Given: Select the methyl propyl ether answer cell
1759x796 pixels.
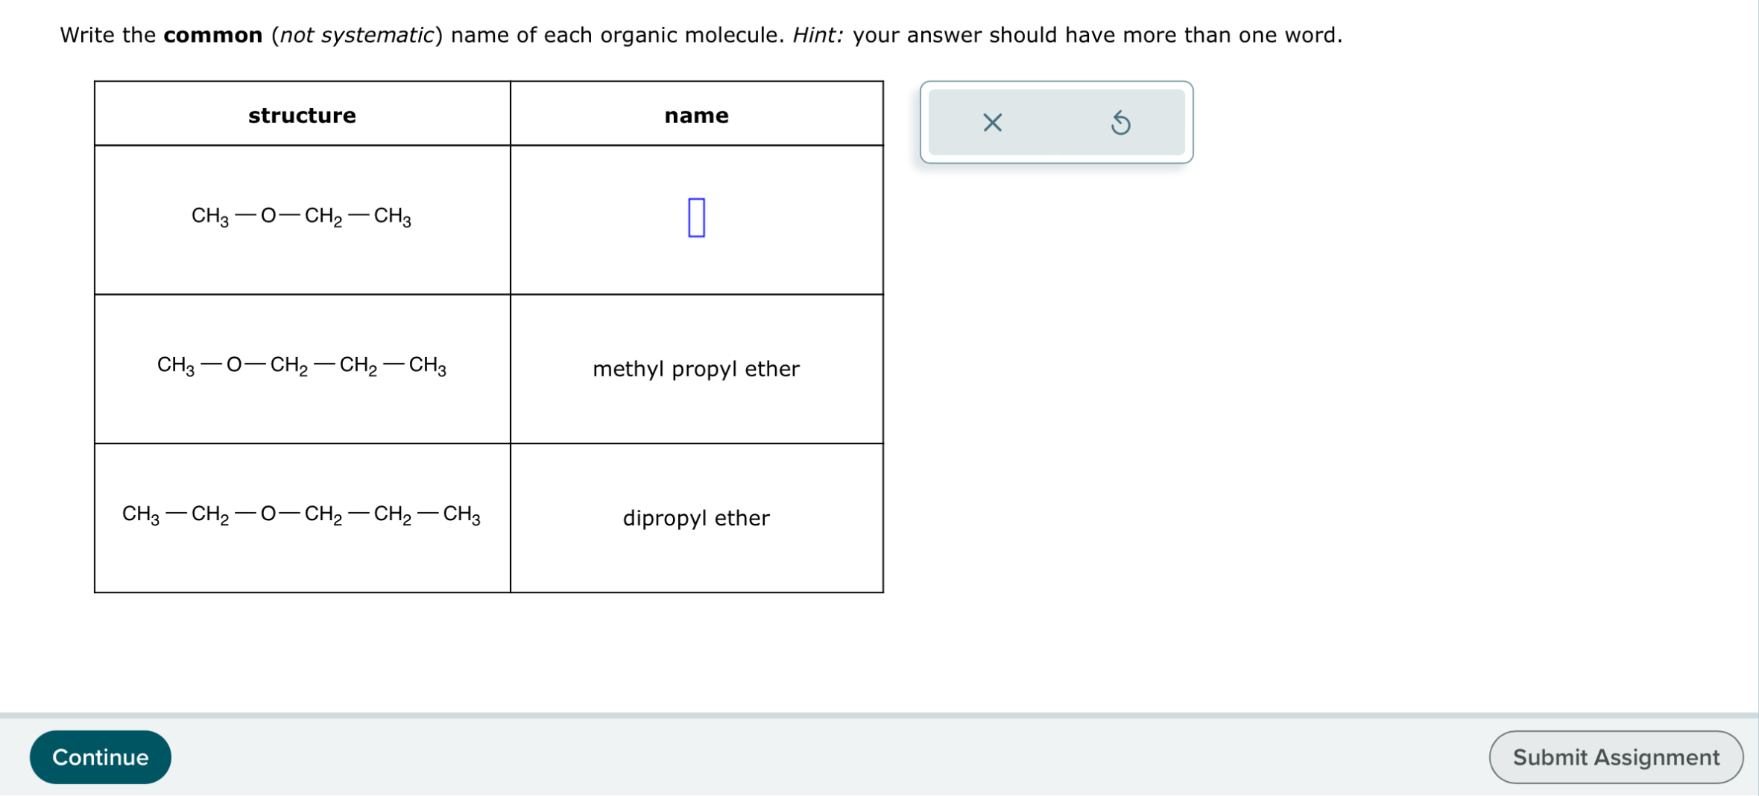Looking at the screenshot, I should pyautogui.click(x=695, y=368).
